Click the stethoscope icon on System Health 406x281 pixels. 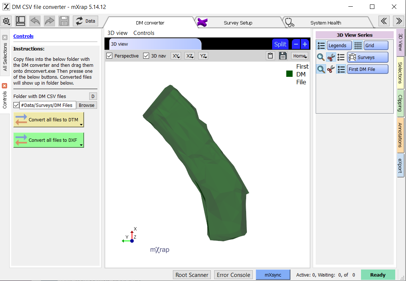click(x=290, y=23)
